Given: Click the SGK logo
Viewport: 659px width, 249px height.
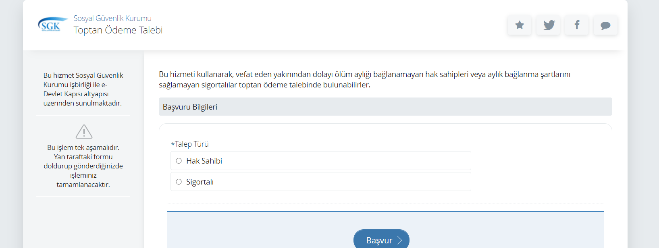Looking at the screenshot, I should point(52,25).
